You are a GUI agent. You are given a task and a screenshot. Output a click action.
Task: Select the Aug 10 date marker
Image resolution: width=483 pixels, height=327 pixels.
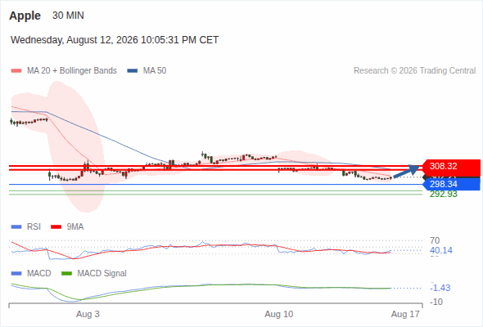pos(279,314)
